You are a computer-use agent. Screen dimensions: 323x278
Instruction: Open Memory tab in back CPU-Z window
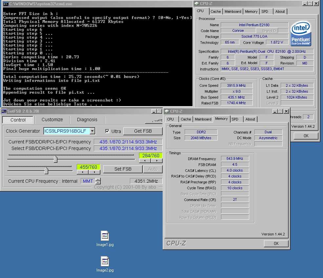coord(251,11)
